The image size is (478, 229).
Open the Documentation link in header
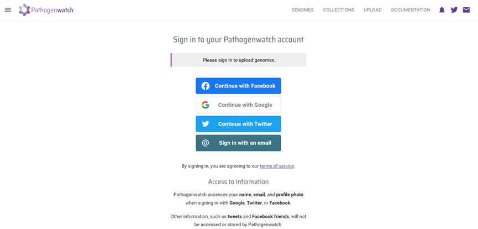pos(411,10)
